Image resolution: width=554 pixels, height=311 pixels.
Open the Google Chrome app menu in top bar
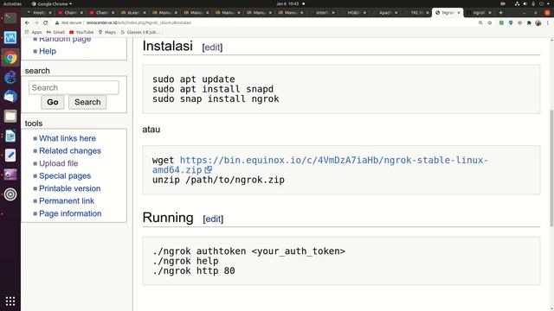[52, 3]
